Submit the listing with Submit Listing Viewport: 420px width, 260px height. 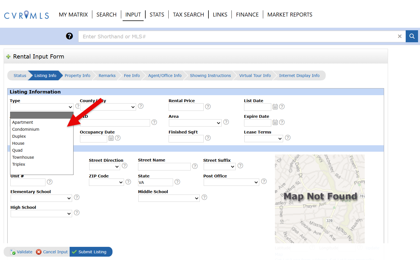[x=91, y=252]
